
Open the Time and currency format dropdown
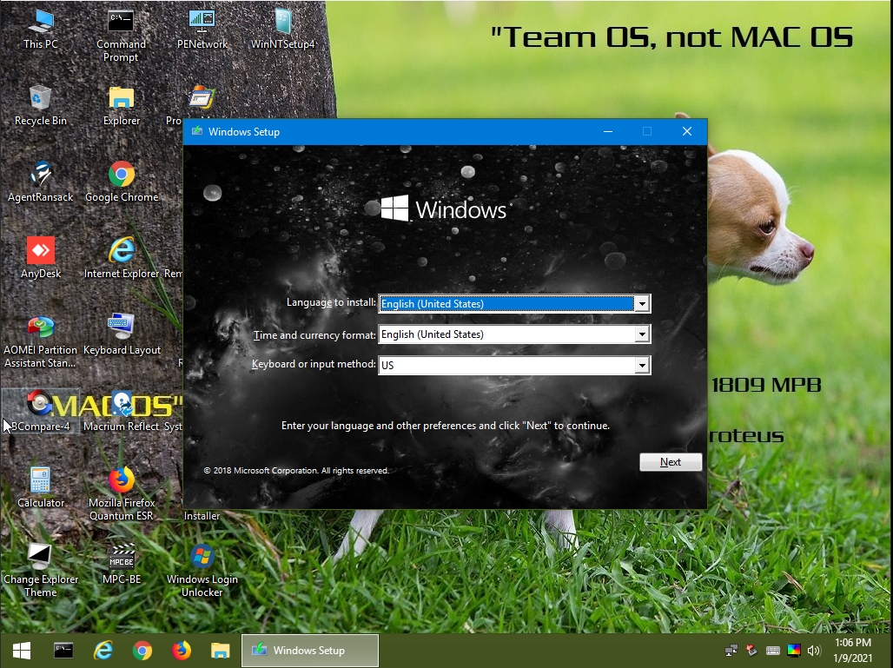(642, 334)
